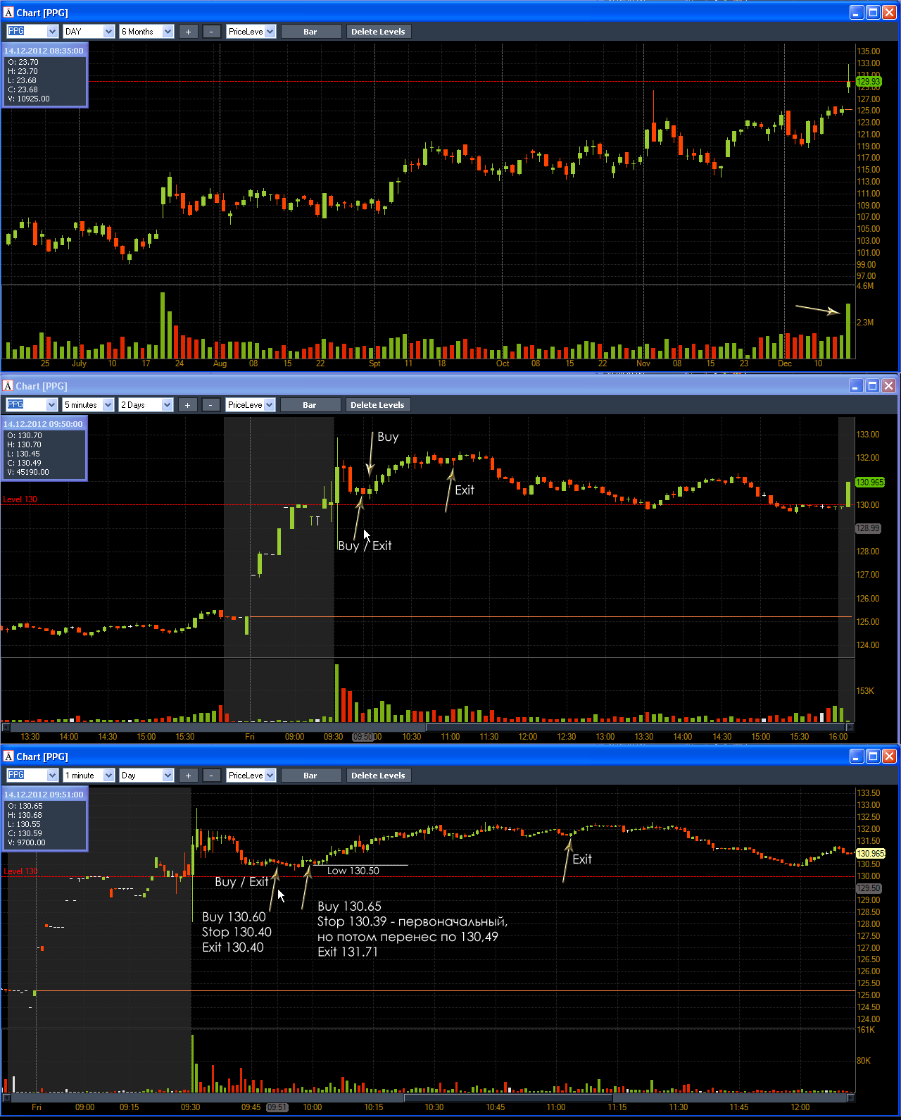Click right scroll arrow in 1 minute chart
The width and height of the screenshot is (901, 1120).
[850, 1098]
